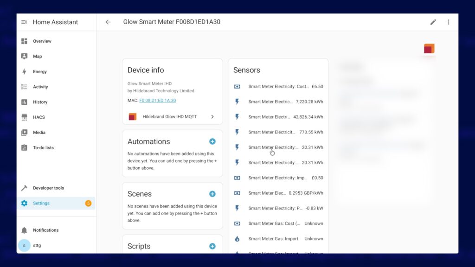Open Energy dashboard in sidebar
Image resolution: width=475 pixels, height=267 pixels.
pyautogui.click(x=39, y=72)
